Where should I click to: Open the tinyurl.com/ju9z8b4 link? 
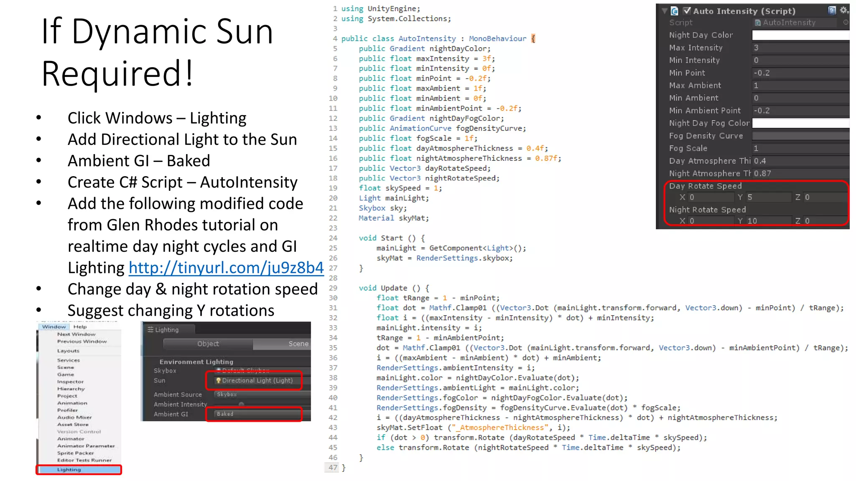pyautogui.click(x=226, y=268)
